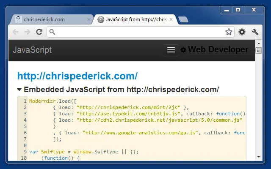Click the browser forward arrow

(x=27, y=32)
